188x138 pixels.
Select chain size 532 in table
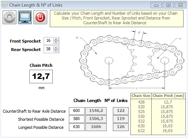click(141, 121)
